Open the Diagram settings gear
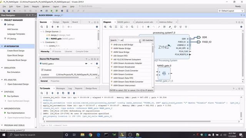 [x=241, y=27]
